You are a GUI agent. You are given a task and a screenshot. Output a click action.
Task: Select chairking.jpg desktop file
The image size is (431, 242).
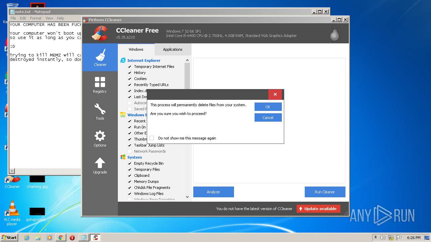pyautogui.click(x=37, y=181)
